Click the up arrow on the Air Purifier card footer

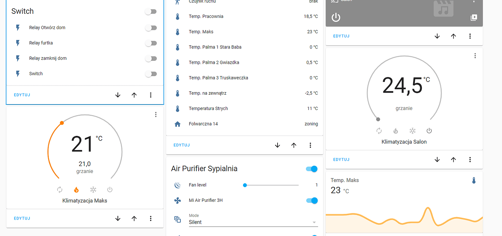pyautogui.click(x=294, y=145)
